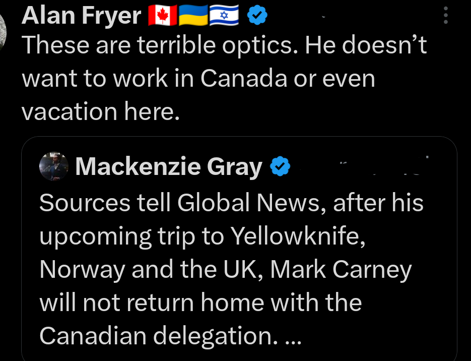Viewport: 471px width, 361px height.
Task: Open the three-dot tweet options menu
Action: (x=445, y=15)
